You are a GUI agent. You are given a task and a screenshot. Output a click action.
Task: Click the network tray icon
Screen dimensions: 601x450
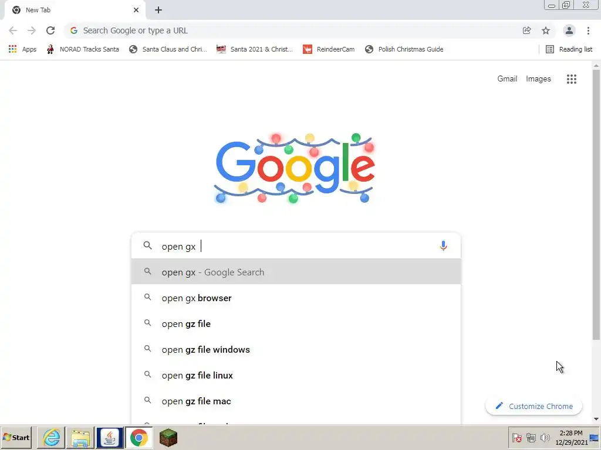(531, 437)
